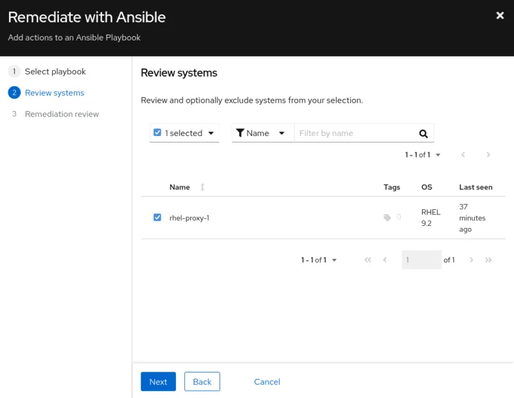
Task: Sort by Name column arrows icon
Action: pyautogui.click(x=202, y=187)
